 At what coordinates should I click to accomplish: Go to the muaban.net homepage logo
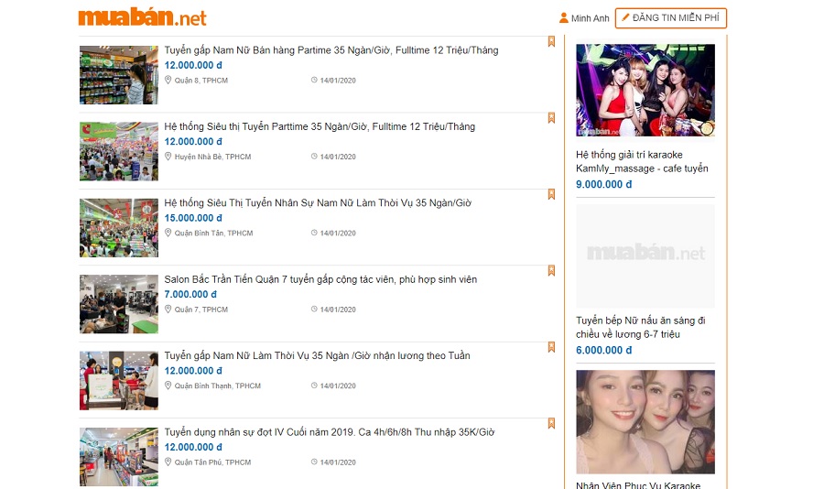[x=143, y=17]
